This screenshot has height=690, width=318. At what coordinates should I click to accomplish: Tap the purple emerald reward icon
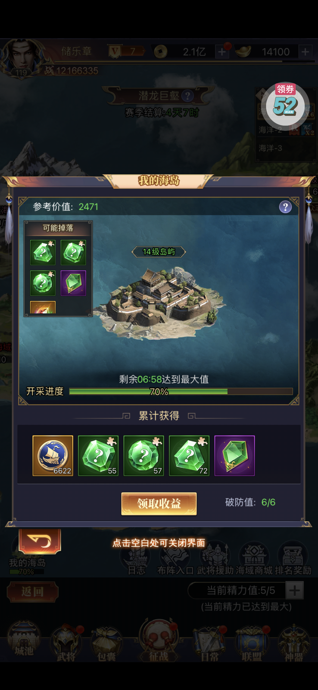click(x=235, y=456)
